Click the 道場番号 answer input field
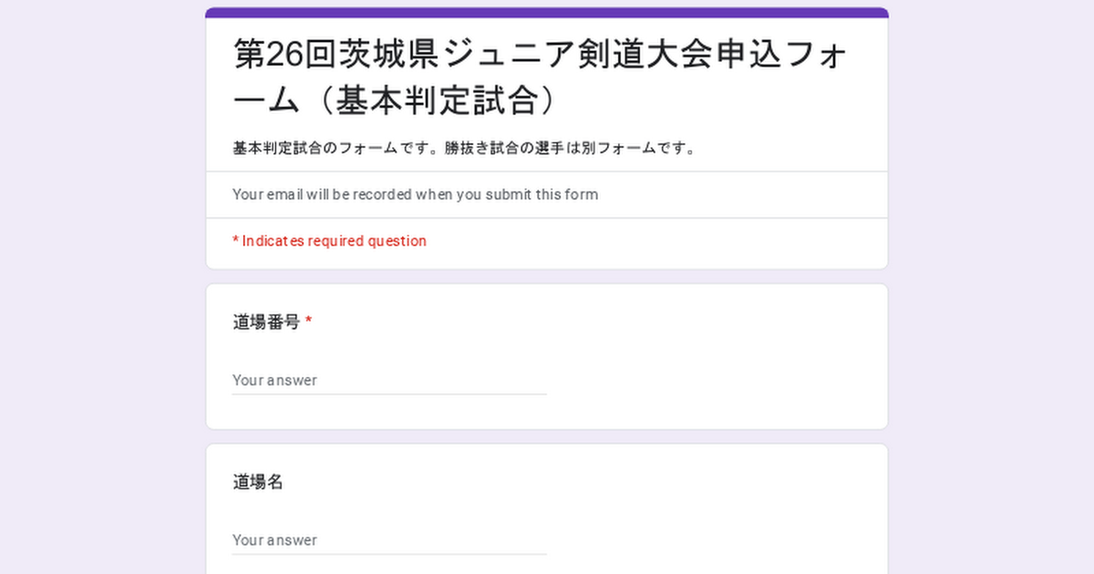The image size is (1094, 574). [389, 380]
